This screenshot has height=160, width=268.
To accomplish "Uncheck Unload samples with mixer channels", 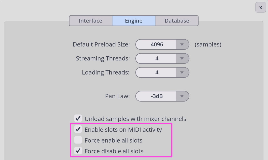I will [78, 118].
